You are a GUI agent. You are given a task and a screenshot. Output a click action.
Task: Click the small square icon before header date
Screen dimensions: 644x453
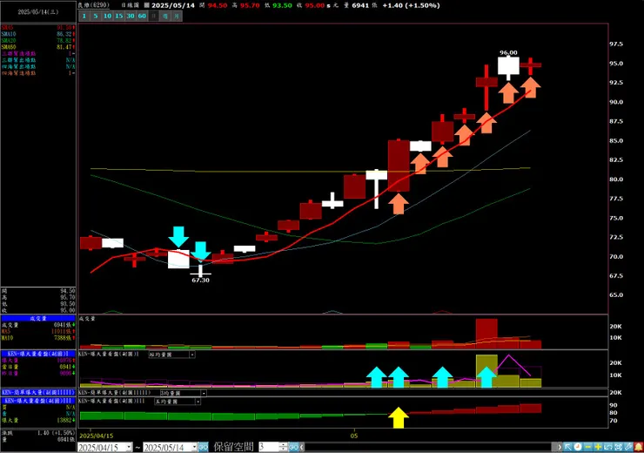pos(146,5)
